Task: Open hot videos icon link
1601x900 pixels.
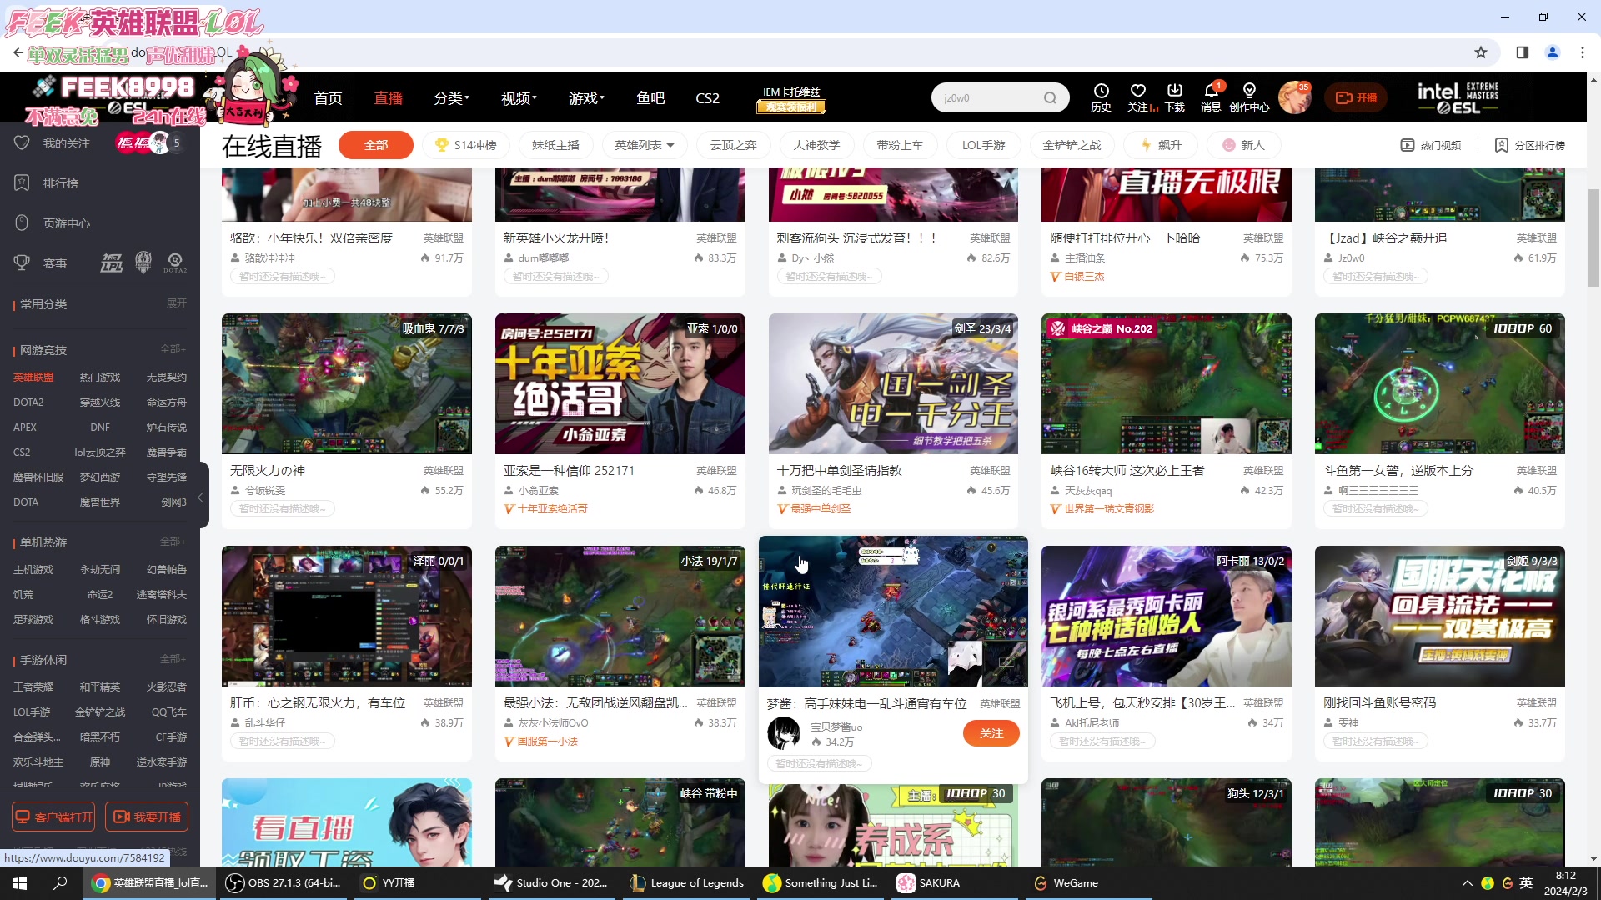Action: pos(1431,145)
